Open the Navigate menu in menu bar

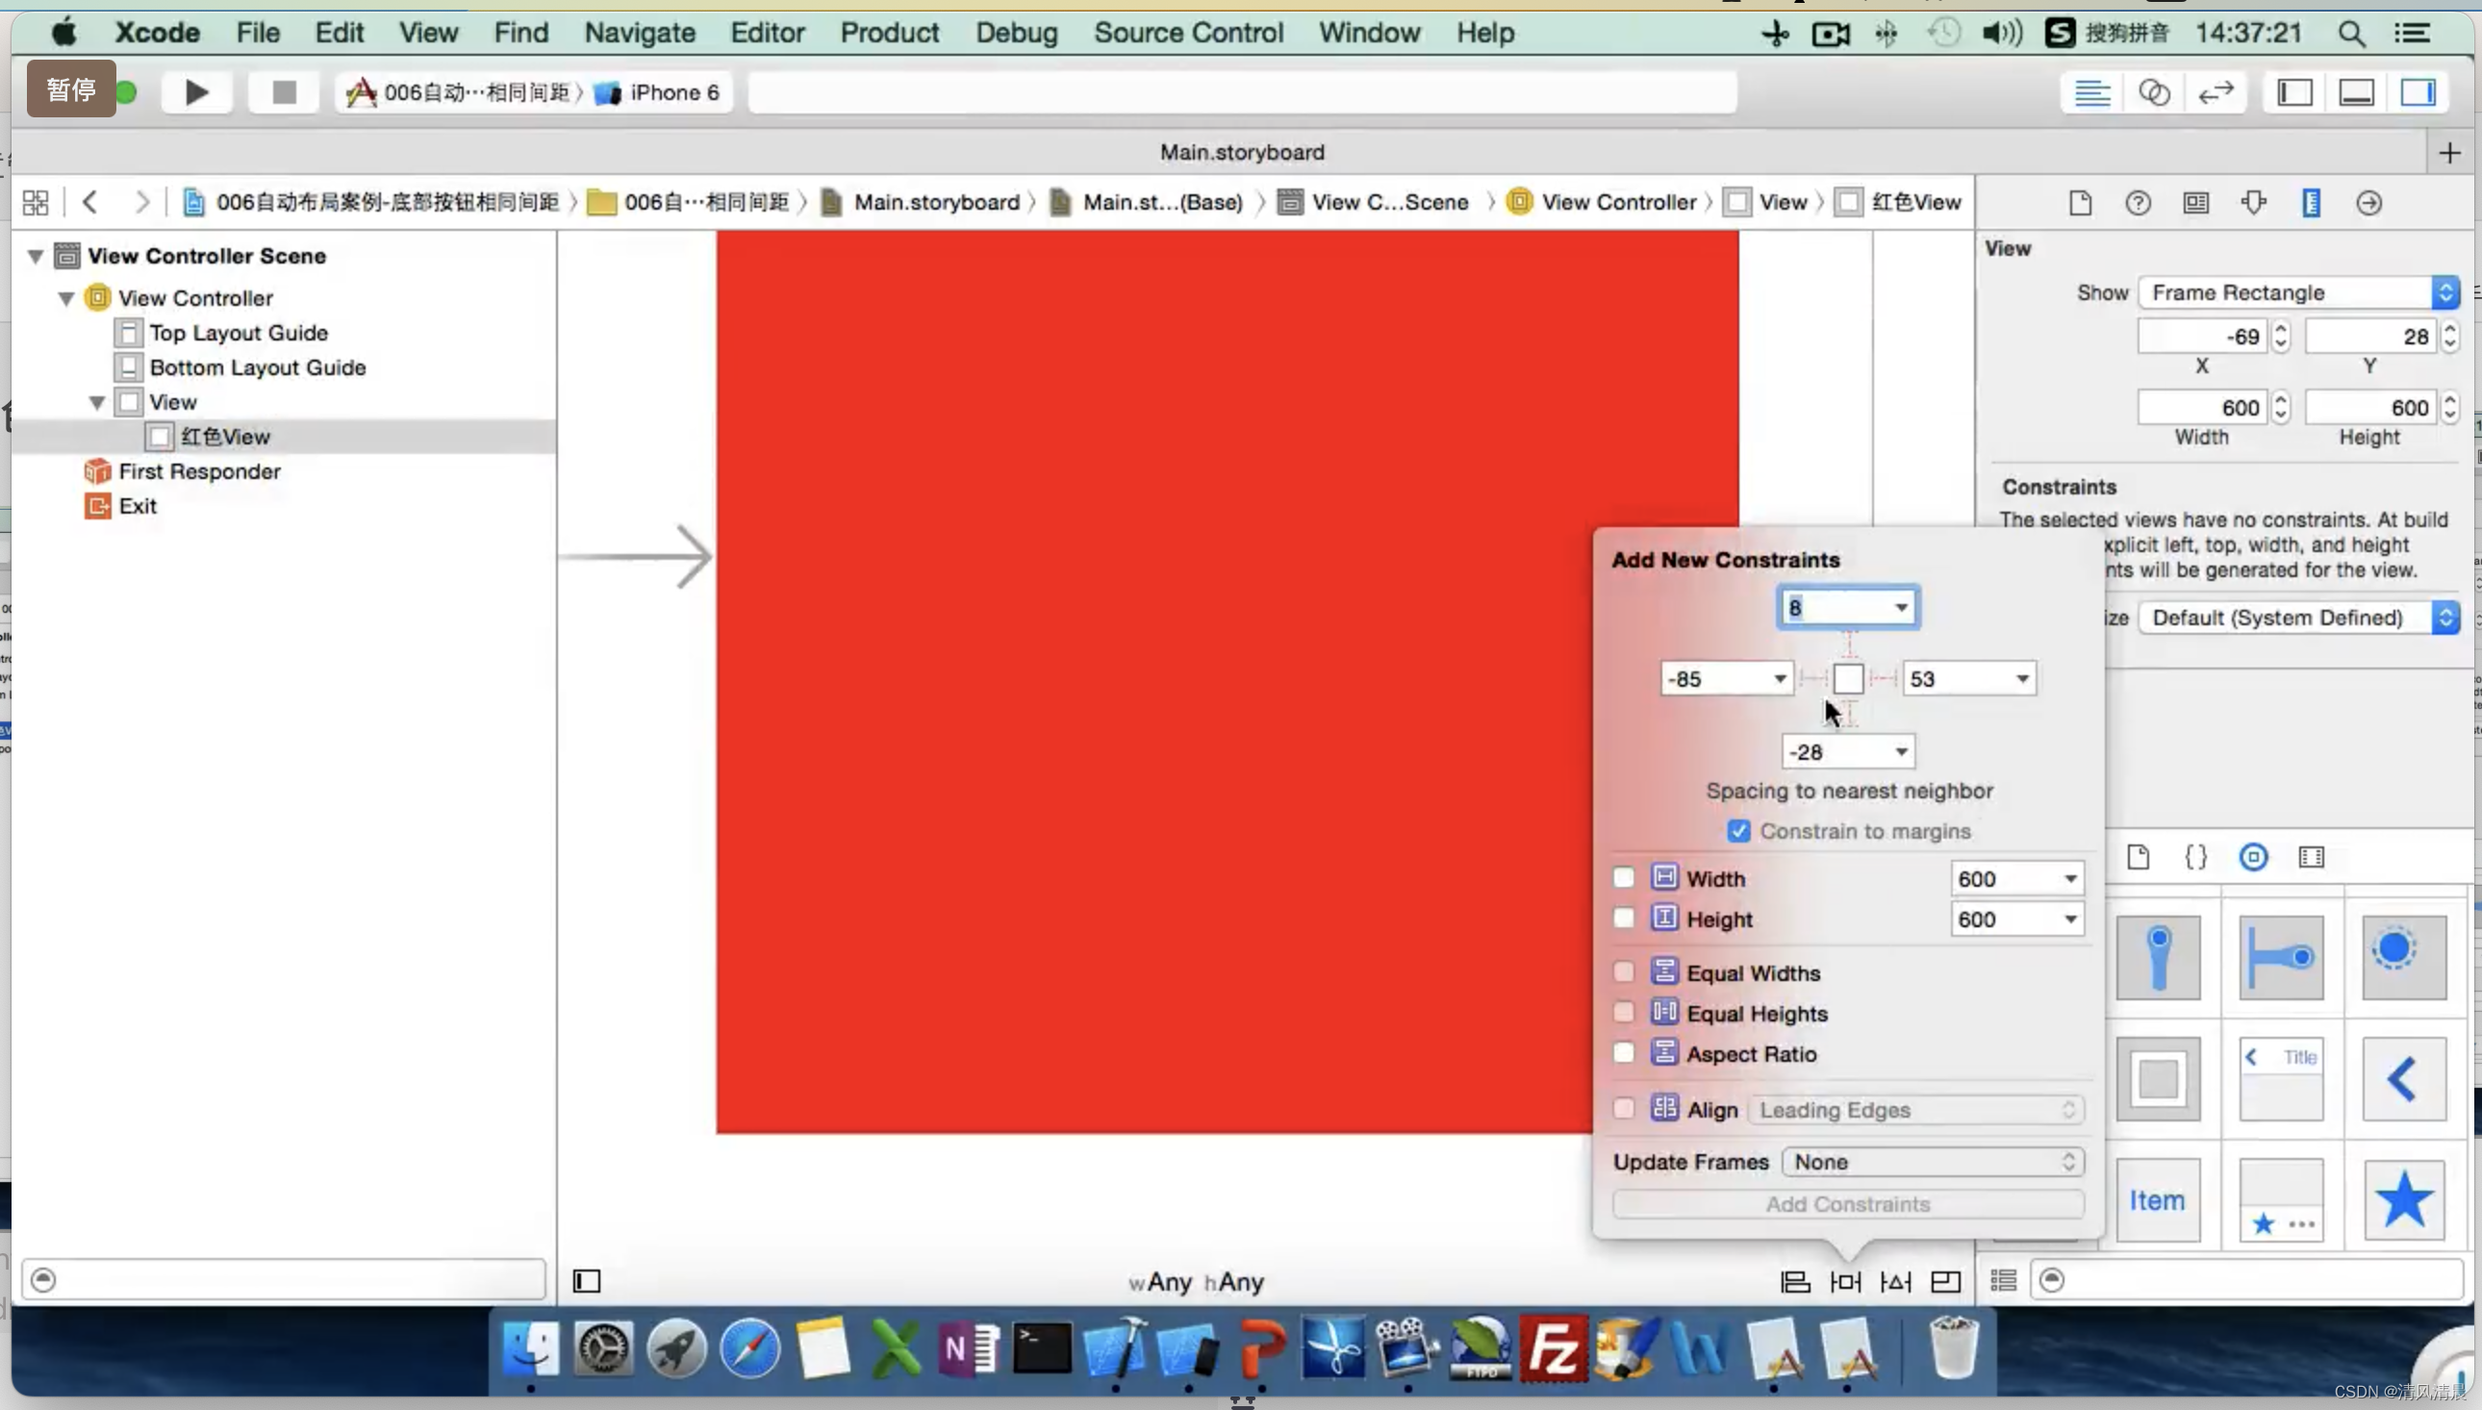tap(638, 33)
